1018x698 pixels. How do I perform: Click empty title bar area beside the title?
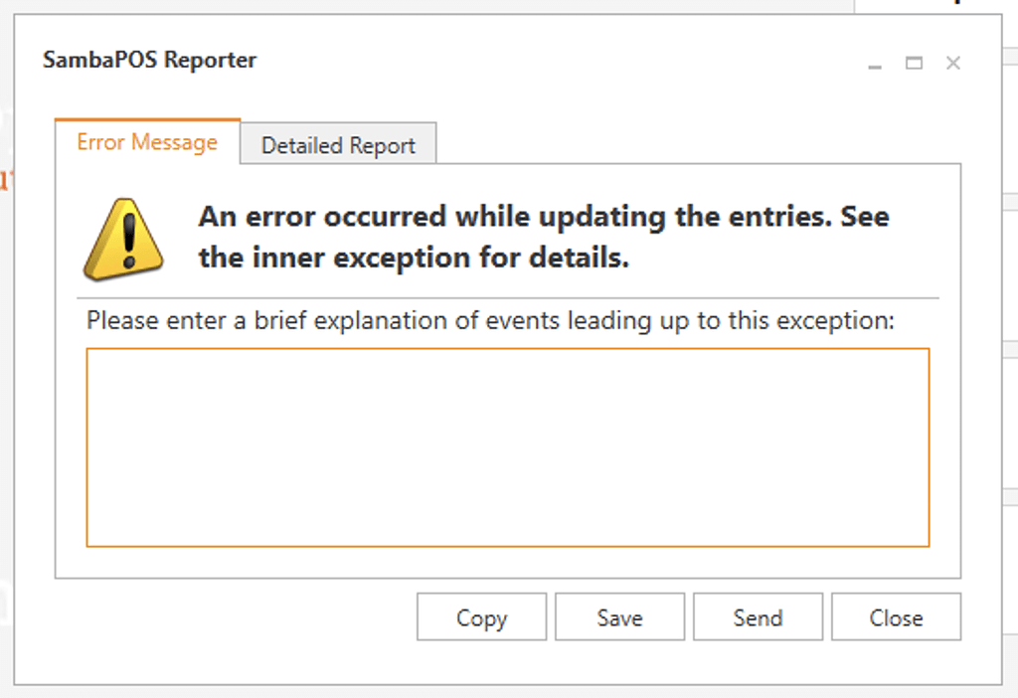[547, 62]
